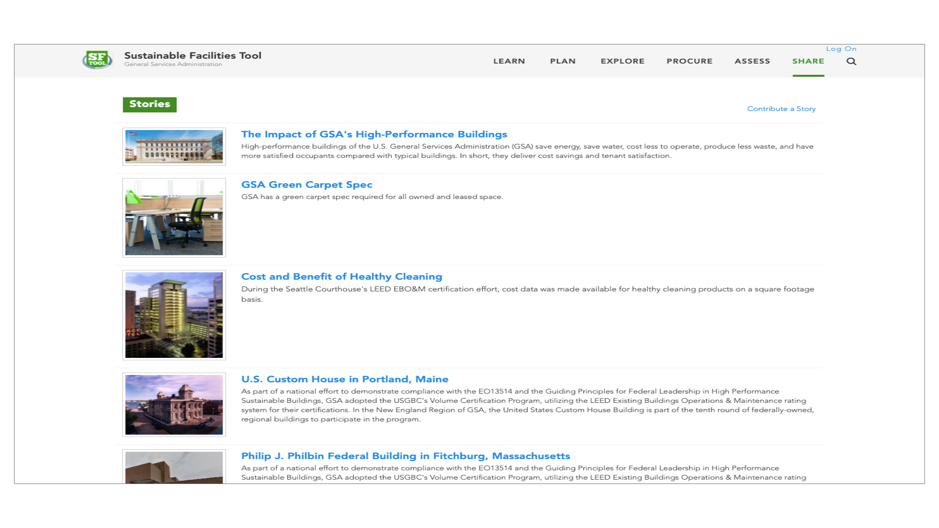This screenshot has width=939, height=528.
Task: Open Philip J. Philbin Federal Building story
Action: coord(405,456)
